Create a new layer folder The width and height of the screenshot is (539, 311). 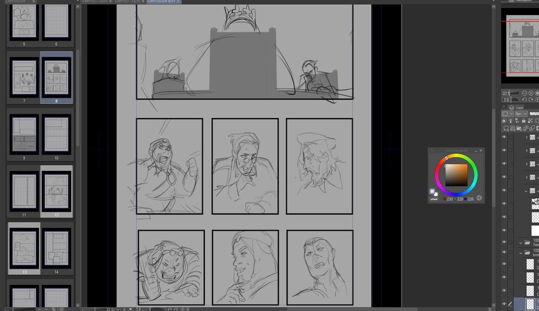[x=519, y=129]
